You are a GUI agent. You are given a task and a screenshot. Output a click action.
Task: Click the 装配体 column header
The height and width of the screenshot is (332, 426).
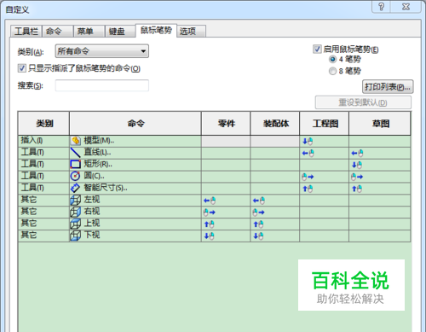275,124
